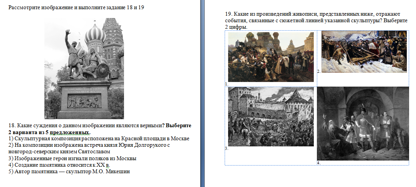
Task: Click the Minin and Pozharsky monument photo
Action: (x=84, y=69)
